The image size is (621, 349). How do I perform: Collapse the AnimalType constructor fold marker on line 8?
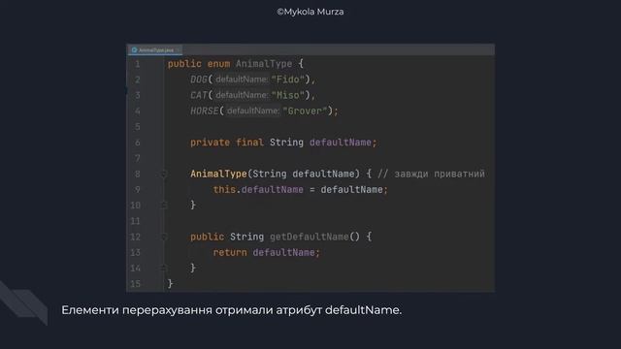point(164,174)
